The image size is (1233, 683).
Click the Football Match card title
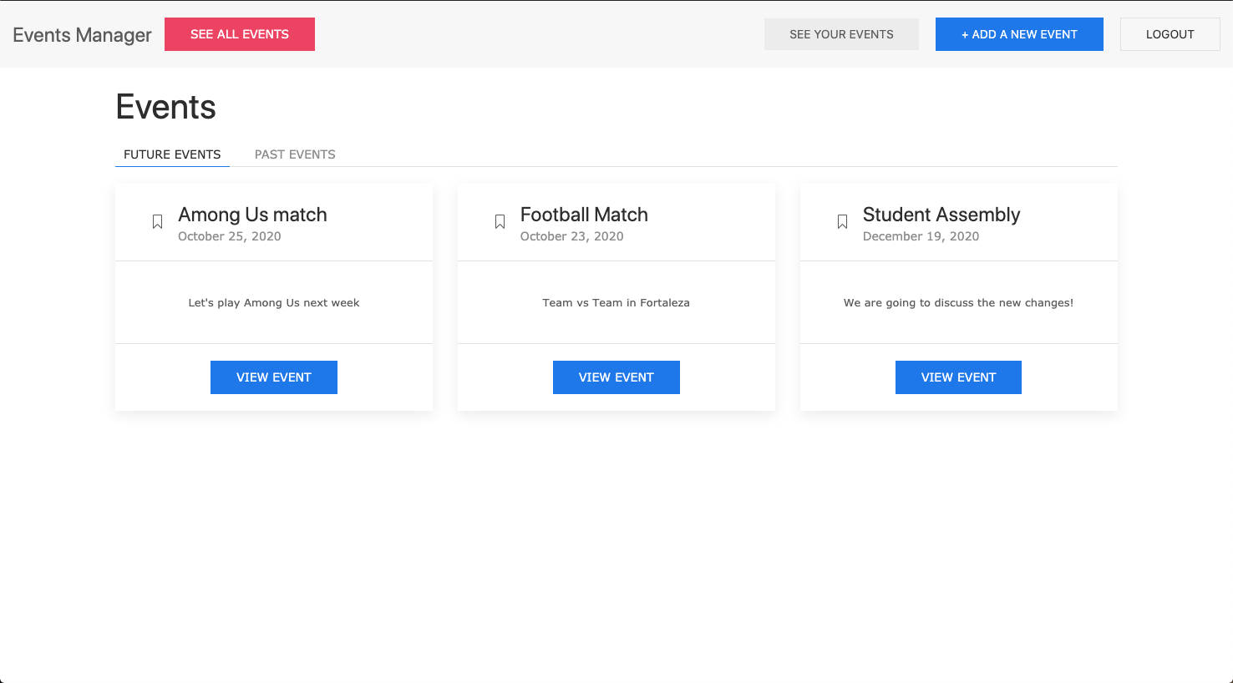(584, 215)
